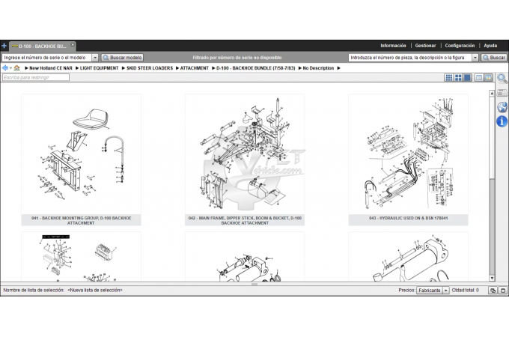The width and height of the screenshot is (509, 337).
Task: Open the card/list sidebar icon below magnifier
Action: tap(502, 92)
